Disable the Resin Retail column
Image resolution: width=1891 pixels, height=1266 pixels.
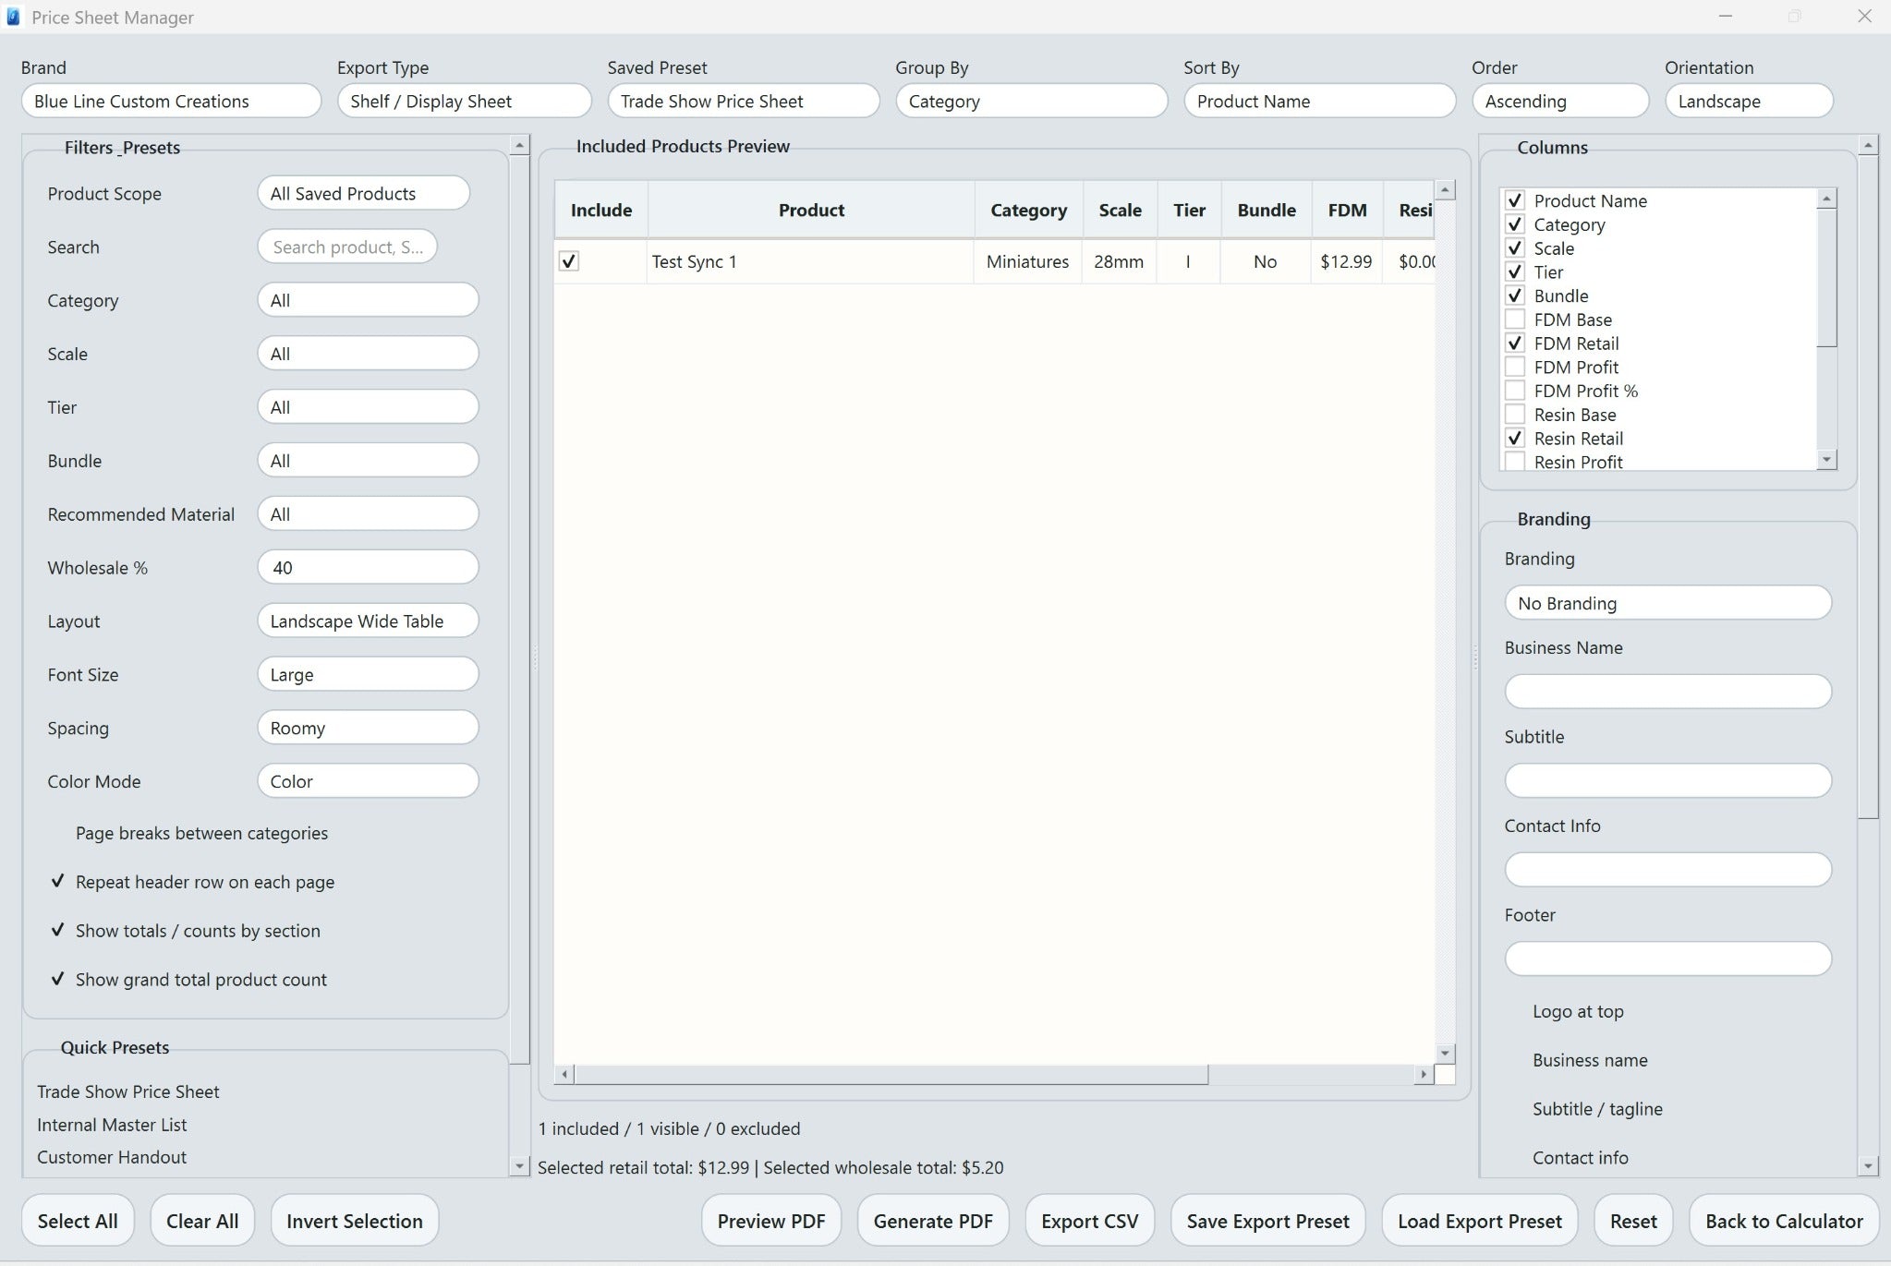tap(1515, 438)
